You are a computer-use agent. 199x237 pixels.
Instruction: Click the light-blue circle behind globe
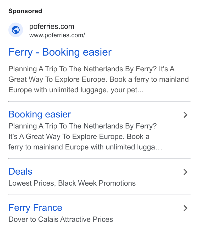pyautogui.click(x=16, y=30)
